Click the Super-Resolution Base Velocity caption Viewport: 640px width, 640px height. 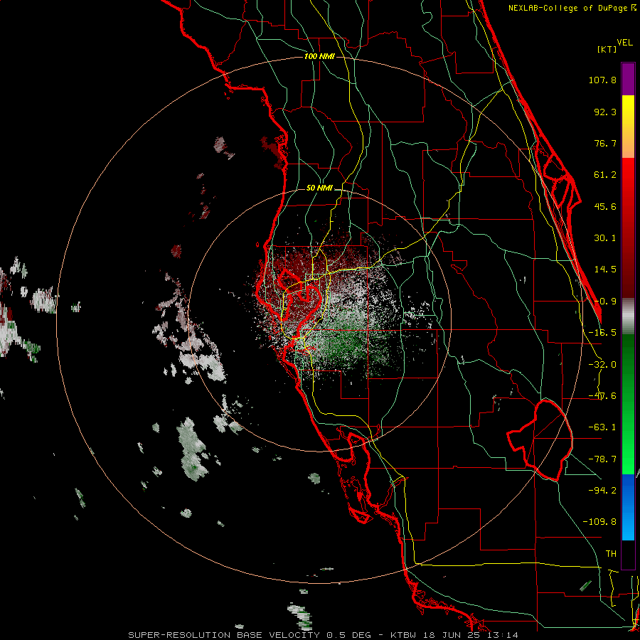[324, 635]
